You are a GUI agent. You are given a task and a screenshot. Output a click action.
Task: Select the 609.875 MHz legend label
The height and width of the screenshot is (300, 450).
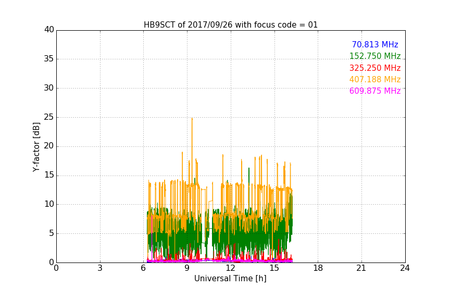point(375,91)
